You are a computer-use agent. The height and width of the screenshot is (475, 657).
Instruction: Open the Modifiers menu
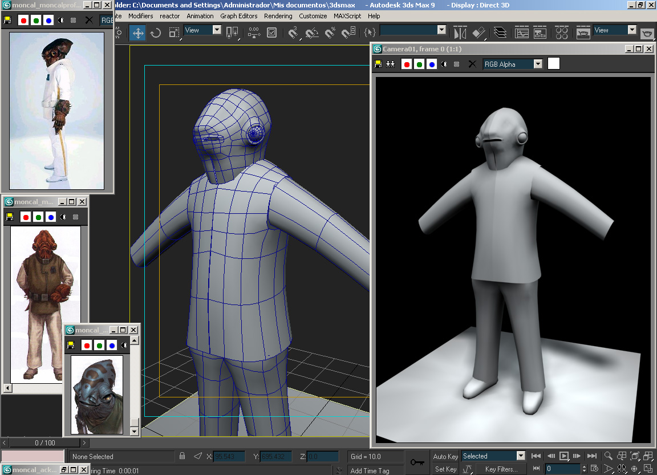140,16
